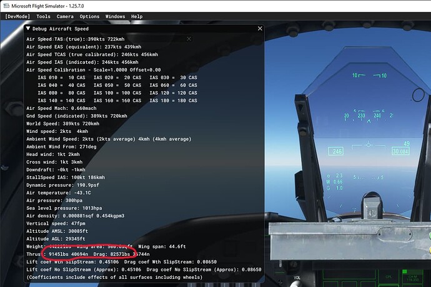The height and width of the screenshot is (287, 431).
Task: Click the IAS 180 = 180 CAS entry
Action: click(x=174, y=100)
